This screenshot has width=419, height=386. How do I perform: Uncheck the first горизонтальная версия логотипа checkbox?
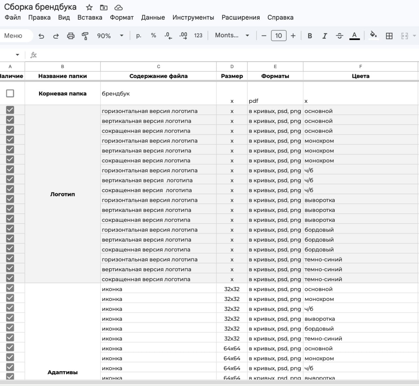point(10,110)
